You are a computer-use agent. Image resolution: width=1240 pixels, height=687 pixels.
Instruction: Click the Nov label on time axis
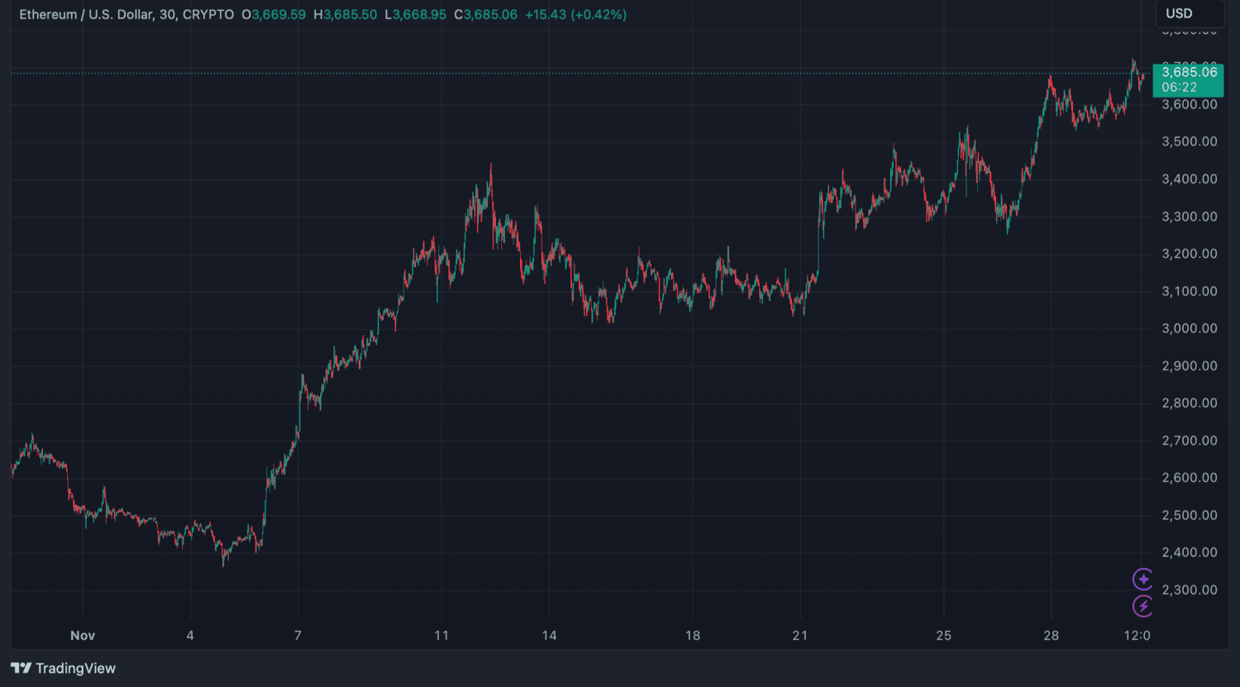pos(83,636)
